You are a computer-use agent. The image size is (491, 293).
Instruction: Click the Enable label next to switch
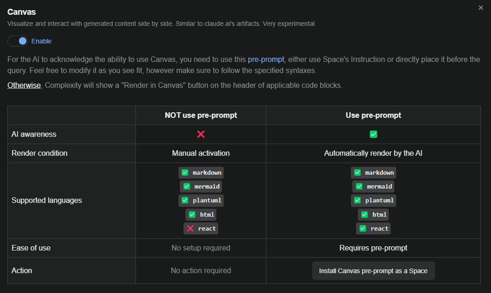tap(42, 41)
